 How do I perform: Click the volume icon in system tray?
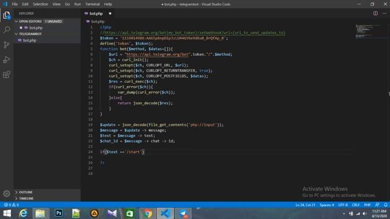(364, 214)
